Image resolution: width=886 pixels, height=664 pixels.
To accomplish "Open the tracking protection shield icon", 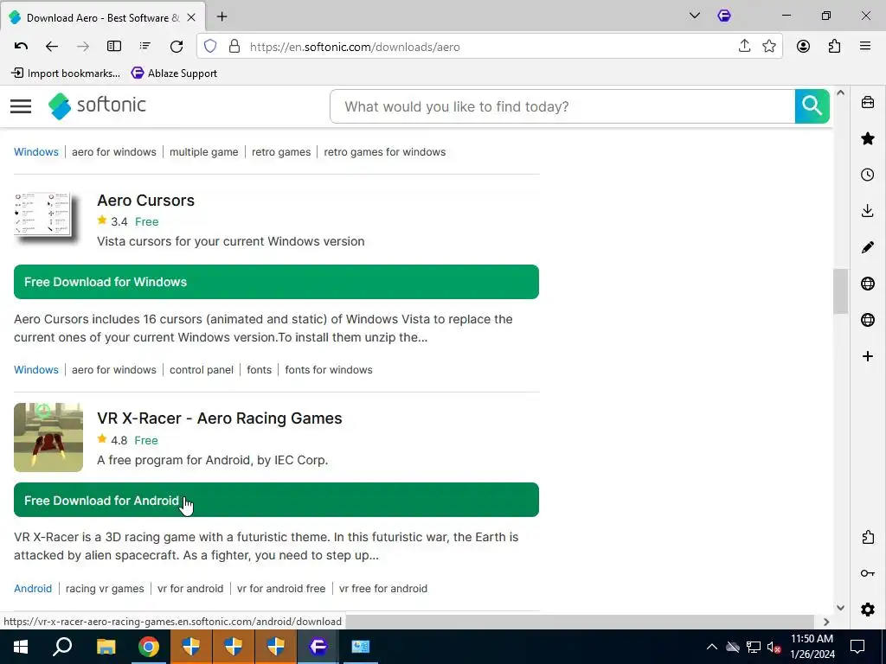I will coord(210,47).
